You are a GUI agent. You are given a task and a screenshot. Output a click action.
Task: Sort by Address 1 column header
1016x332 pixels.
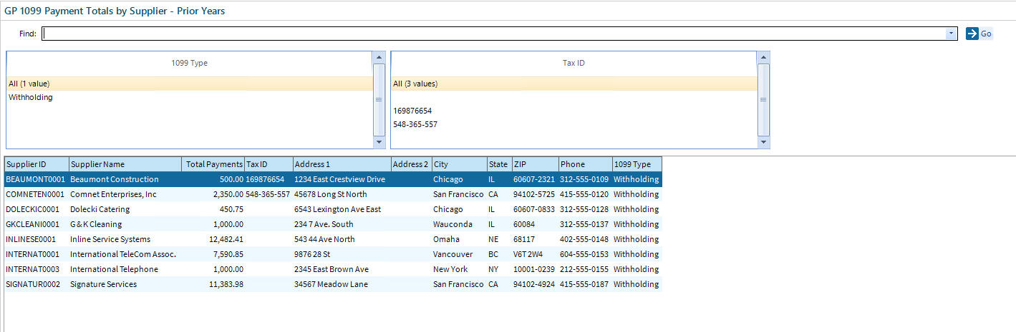(342, 164)
